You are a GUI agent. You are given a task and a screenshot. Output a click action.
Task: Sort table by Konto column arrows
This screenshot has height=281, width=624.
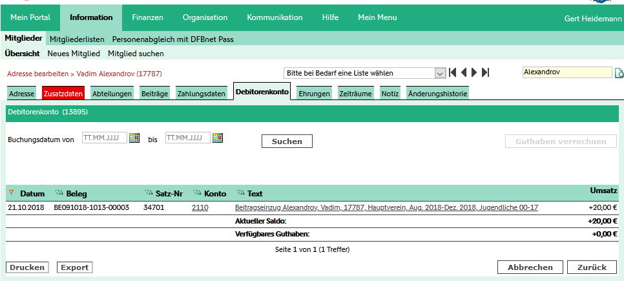coord(198,193)
